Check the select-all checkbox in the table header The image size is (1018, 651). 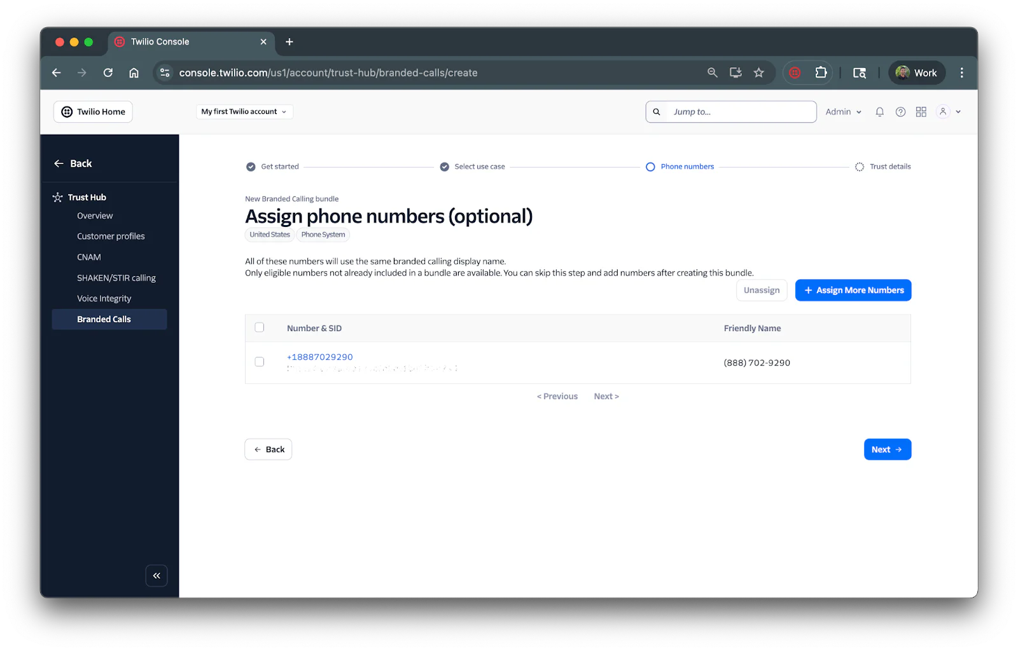click(x=259, y=327)
